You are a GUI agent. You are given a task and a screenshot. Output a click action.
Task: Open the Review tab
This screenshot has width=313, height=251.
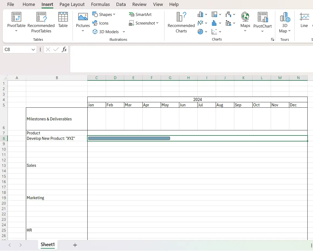[x=139, y=4]
